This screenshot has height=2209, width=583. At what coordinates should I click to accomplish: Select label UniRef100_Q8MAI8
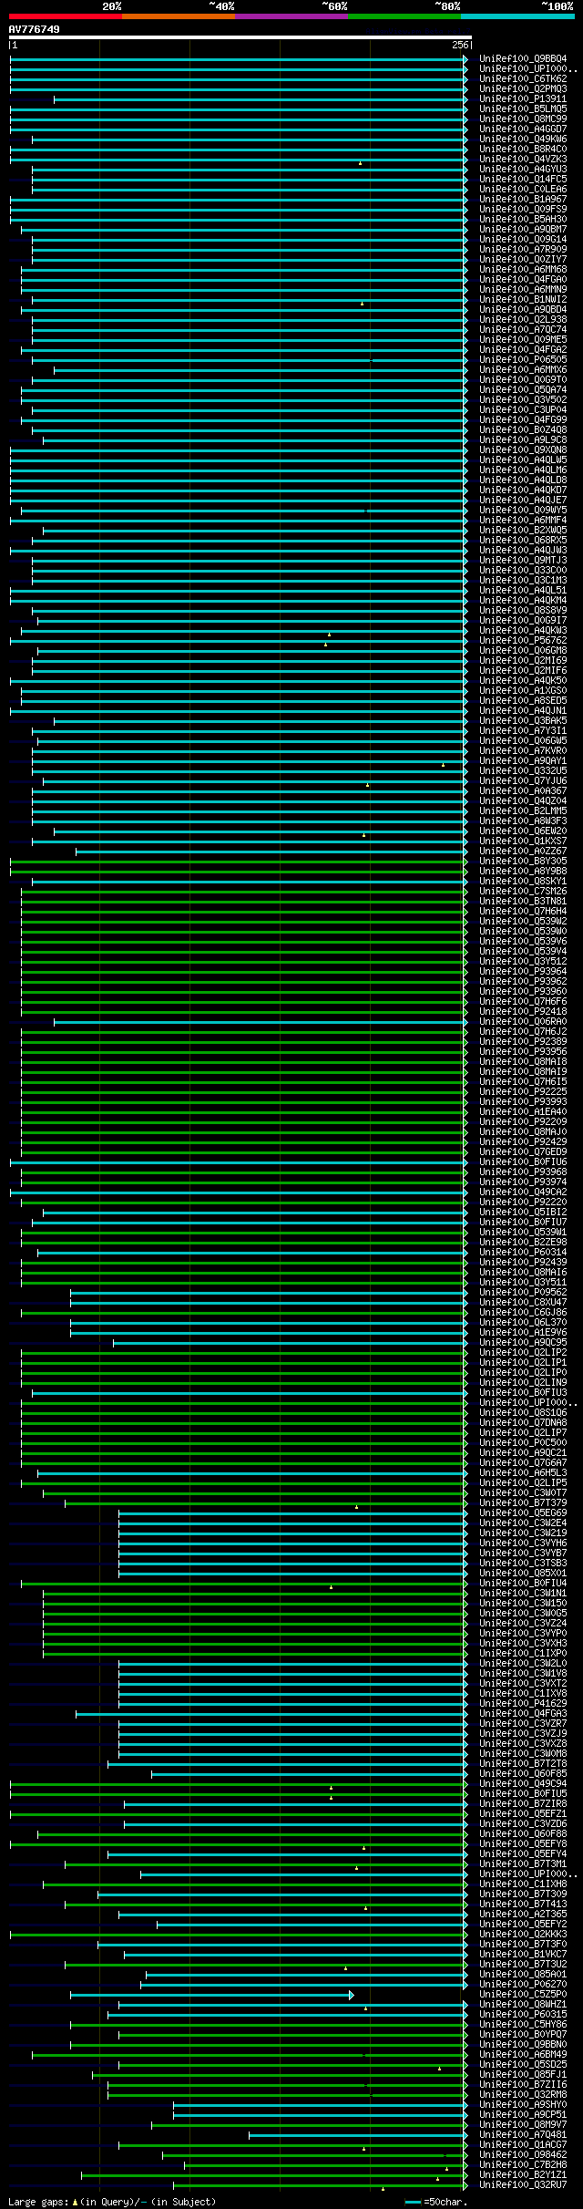523,1062
